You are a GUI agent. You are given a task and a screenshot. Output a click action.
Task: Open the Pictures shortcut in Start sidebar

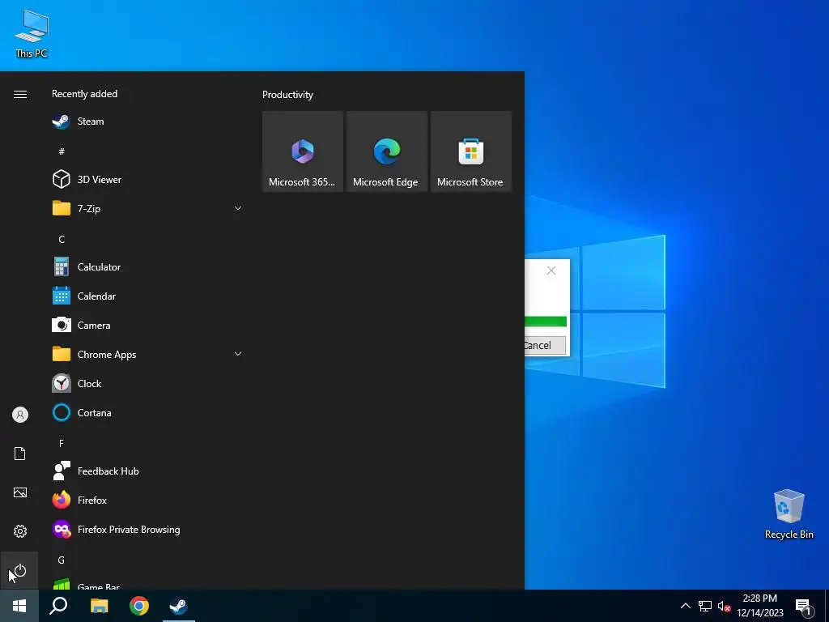[x=20, y=492]
